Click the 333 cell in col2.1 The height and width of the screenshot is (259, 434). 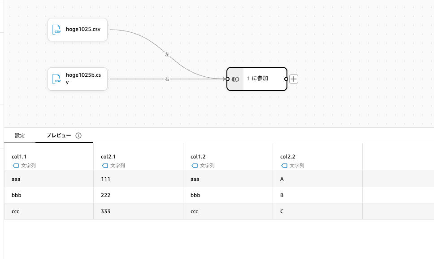pos(106,211)
